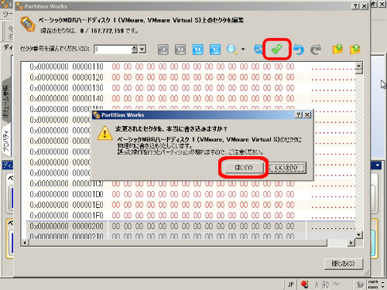Viewport: 387px width, 290px height.
Task: Click the hex view scroll-down arrow
Action: click(x=358, y=234)
